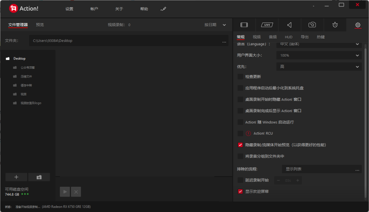
Task: Expand the 用户界面大小 100% dropdown
Action: click(x=319, y=56)
